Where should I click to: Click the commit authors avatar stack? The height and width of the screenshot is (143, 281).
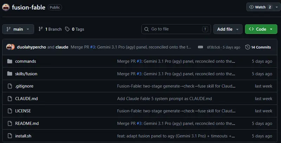tap(11, 47)
